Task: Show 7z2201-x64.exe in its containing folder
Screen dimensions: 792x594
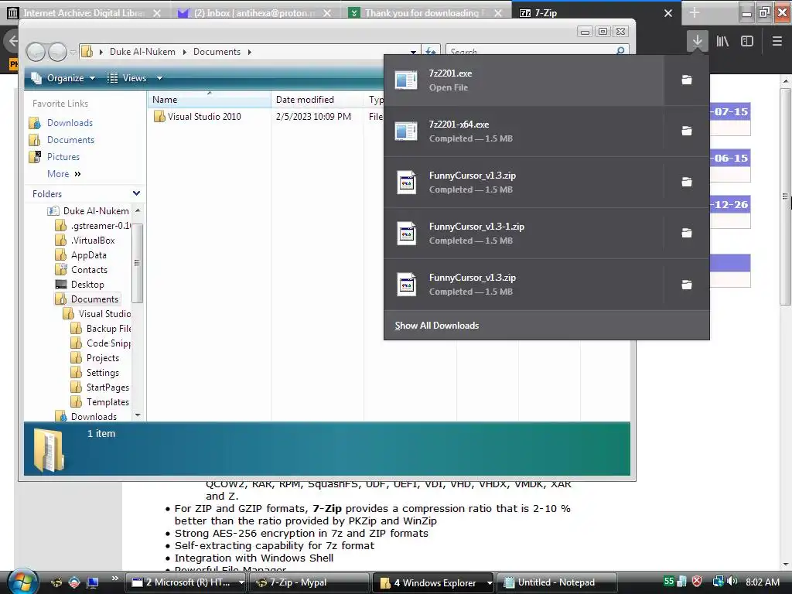Action: pos(687,131)
